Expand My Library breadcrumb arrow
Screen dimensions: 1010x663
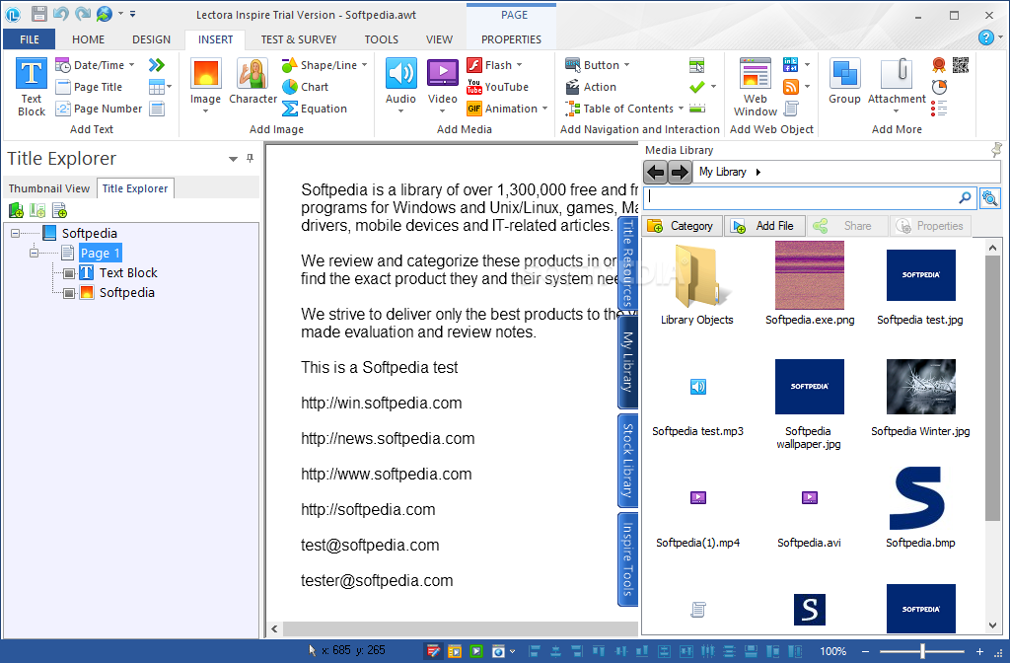tap(758, 172)
